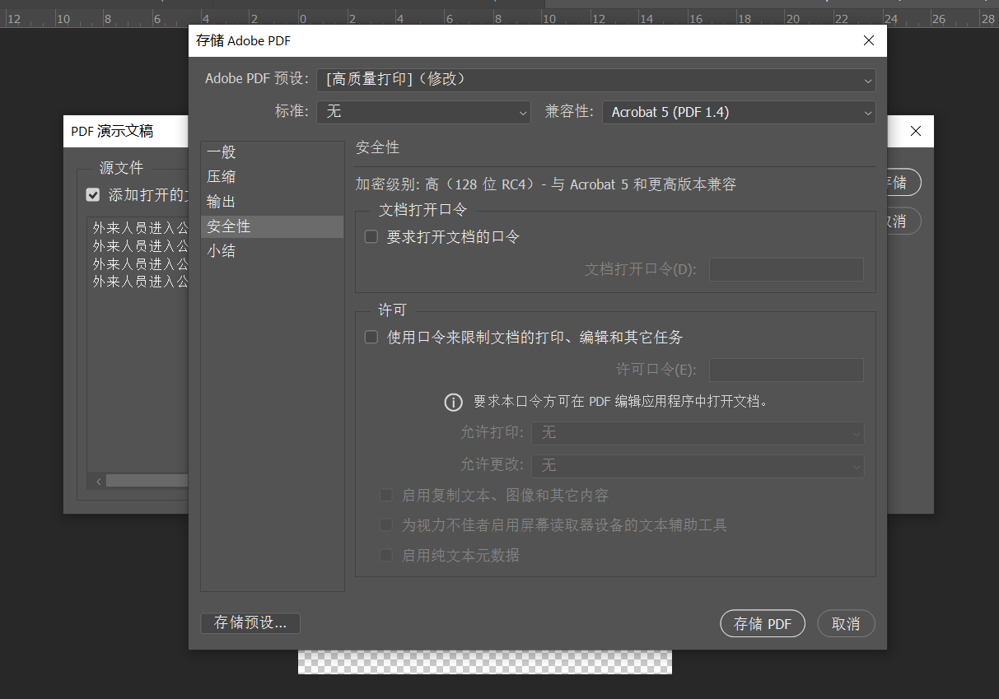Screen dimensions: 999x699
Task: Open the 兼容性 Acrobat 5 dropdown
Action: pos(739,112)
